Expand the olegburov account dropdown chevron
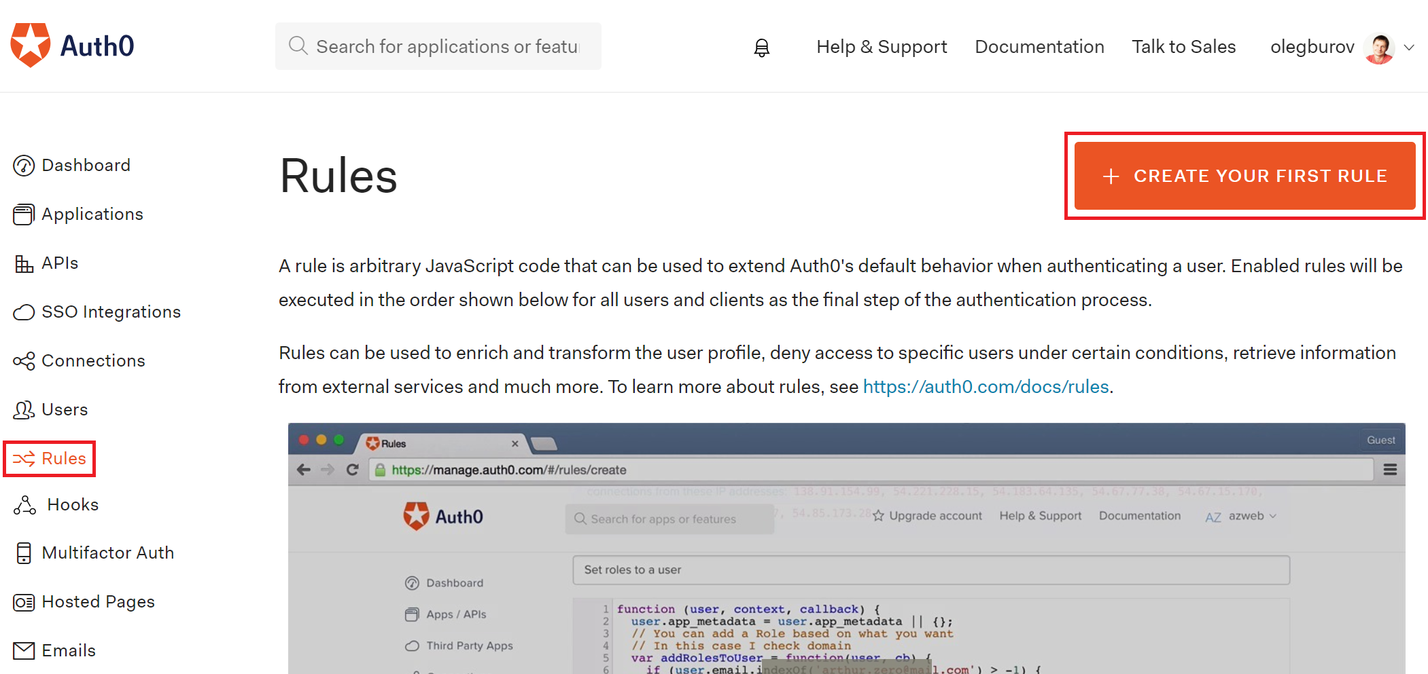 [x=1409, y=48]
